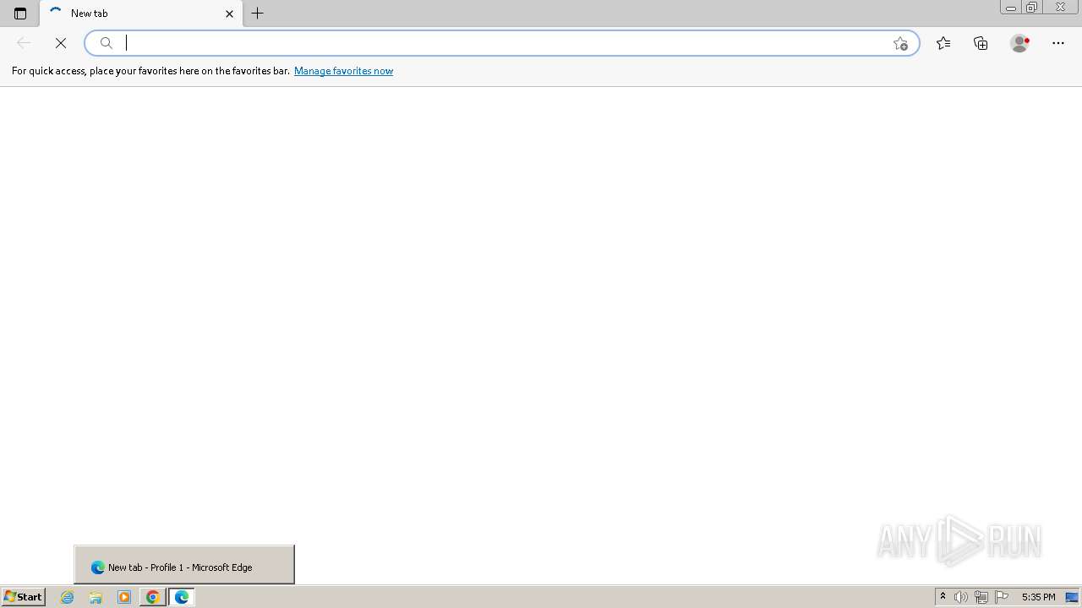Image resolution: width=1082 pixels, height=608 pixels.
Task: Open Action Center flag tray icon
Action: [1002, 597]
